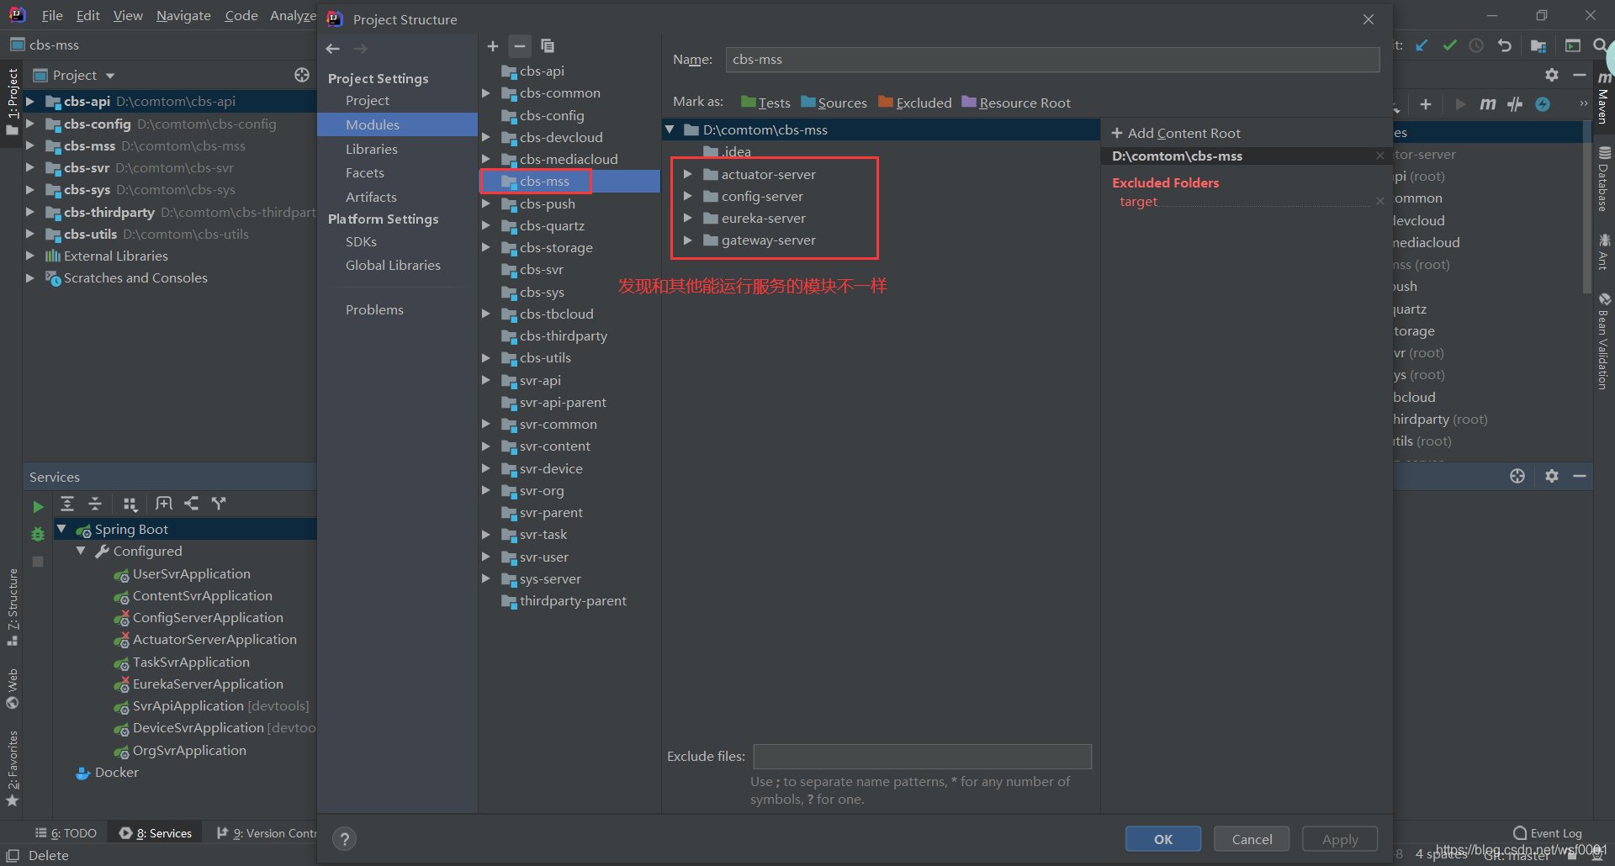Open the File menu
This screenshot has height=866, width=1615.
click(52, 15)
